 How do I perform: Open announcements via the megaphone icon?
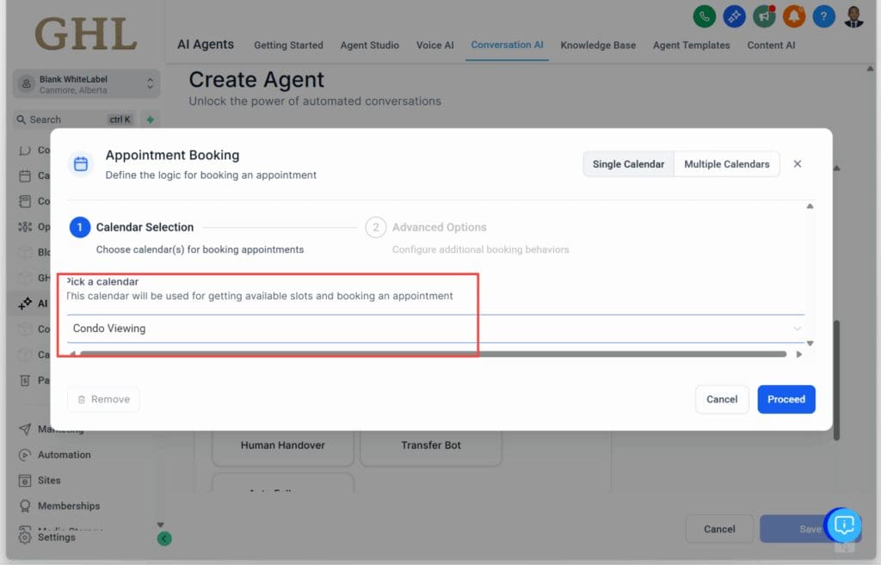[x=764, y=15]
